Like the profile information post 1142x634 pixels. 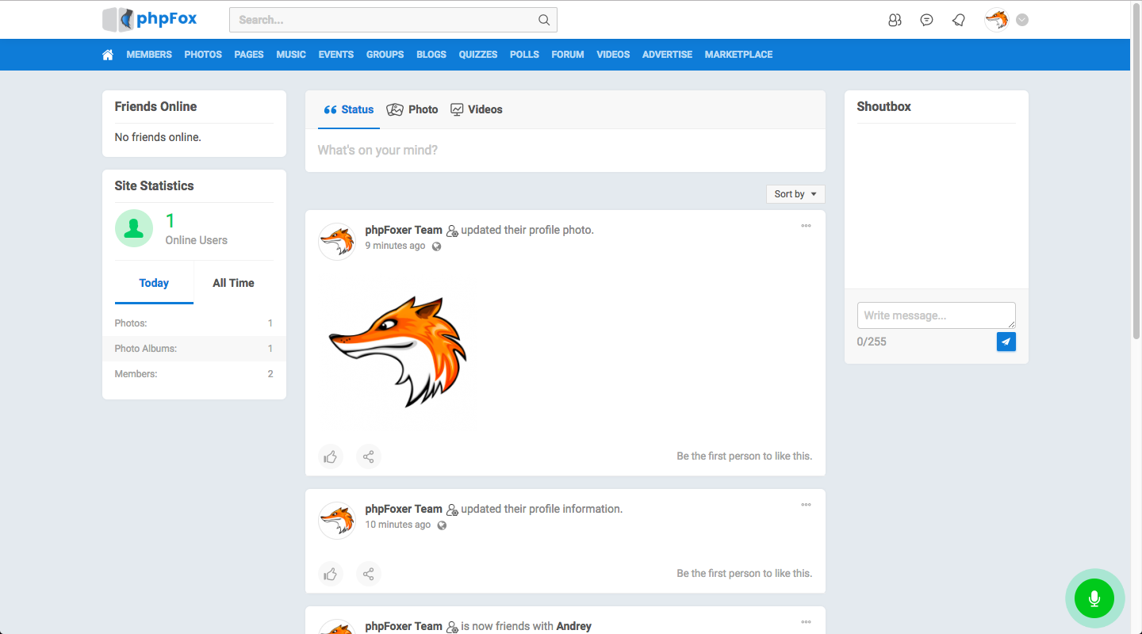331,574
